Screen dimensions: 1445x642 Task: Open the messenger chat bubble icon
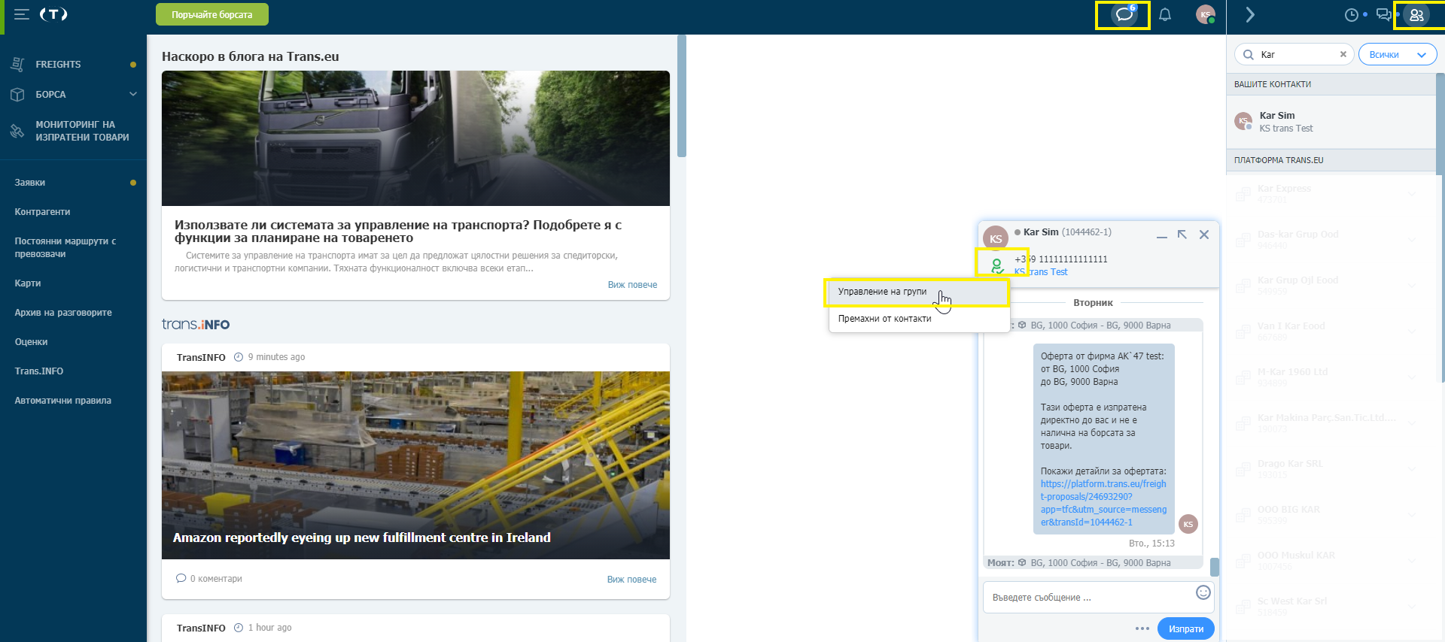[1124, 14]
